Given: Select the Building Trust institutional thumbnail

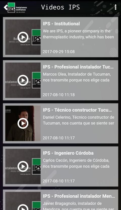Looking at the screenshot, I should (x=23, y=37).
